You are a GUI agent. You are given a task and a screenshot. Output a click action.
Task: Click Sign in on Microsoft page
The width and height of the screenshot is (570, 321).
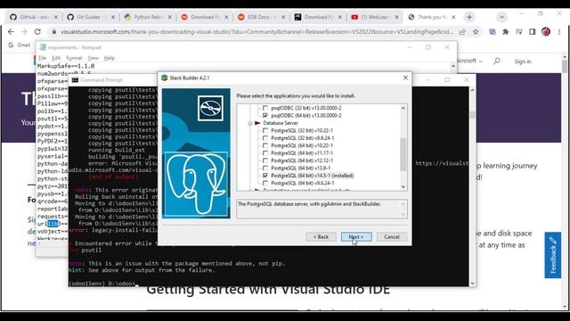point(523,62)
